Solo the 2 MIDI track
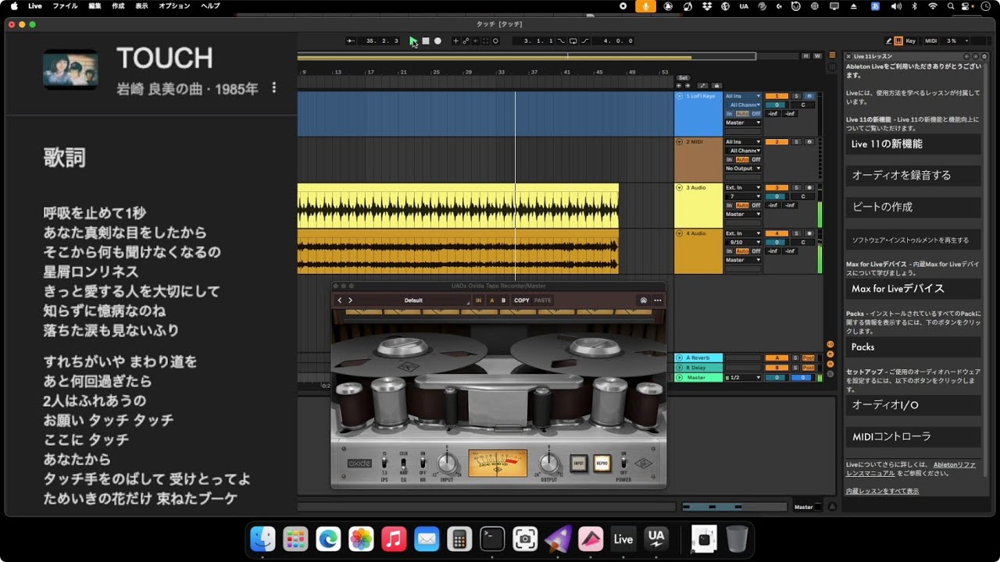Image resolution: width=1000 pixels, height=562 pixels. (x=796, y=142)
